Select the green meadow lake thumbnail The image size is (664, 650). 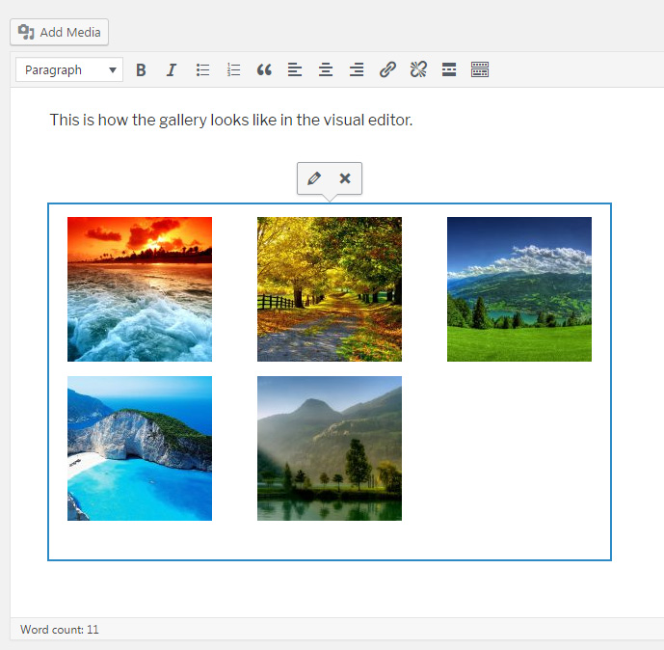pyautogui.click(x=519, y=289)
